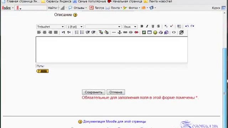Insert an anchor
The height and width of the screenshot is (128, 228).
(120, 32)
